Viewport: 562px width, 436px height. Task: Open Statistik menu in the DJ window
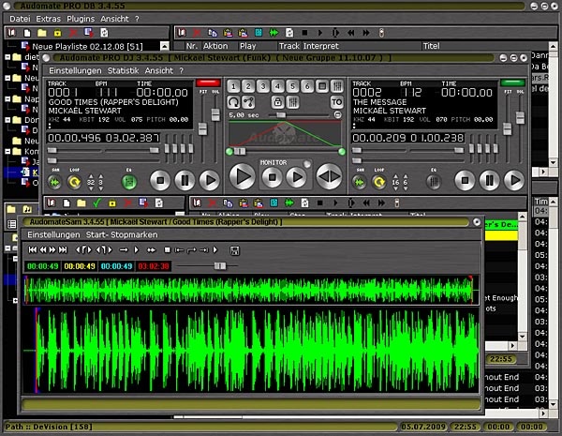click(123, 70)
